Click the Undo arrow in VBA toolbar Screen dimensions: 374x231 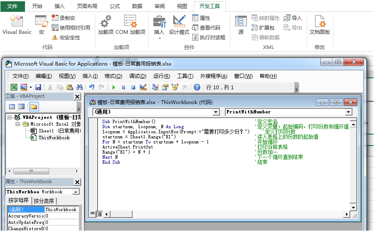(92, 87)
